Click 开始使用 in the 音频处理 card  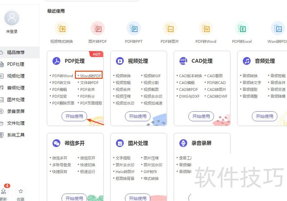tap(264, 116)
